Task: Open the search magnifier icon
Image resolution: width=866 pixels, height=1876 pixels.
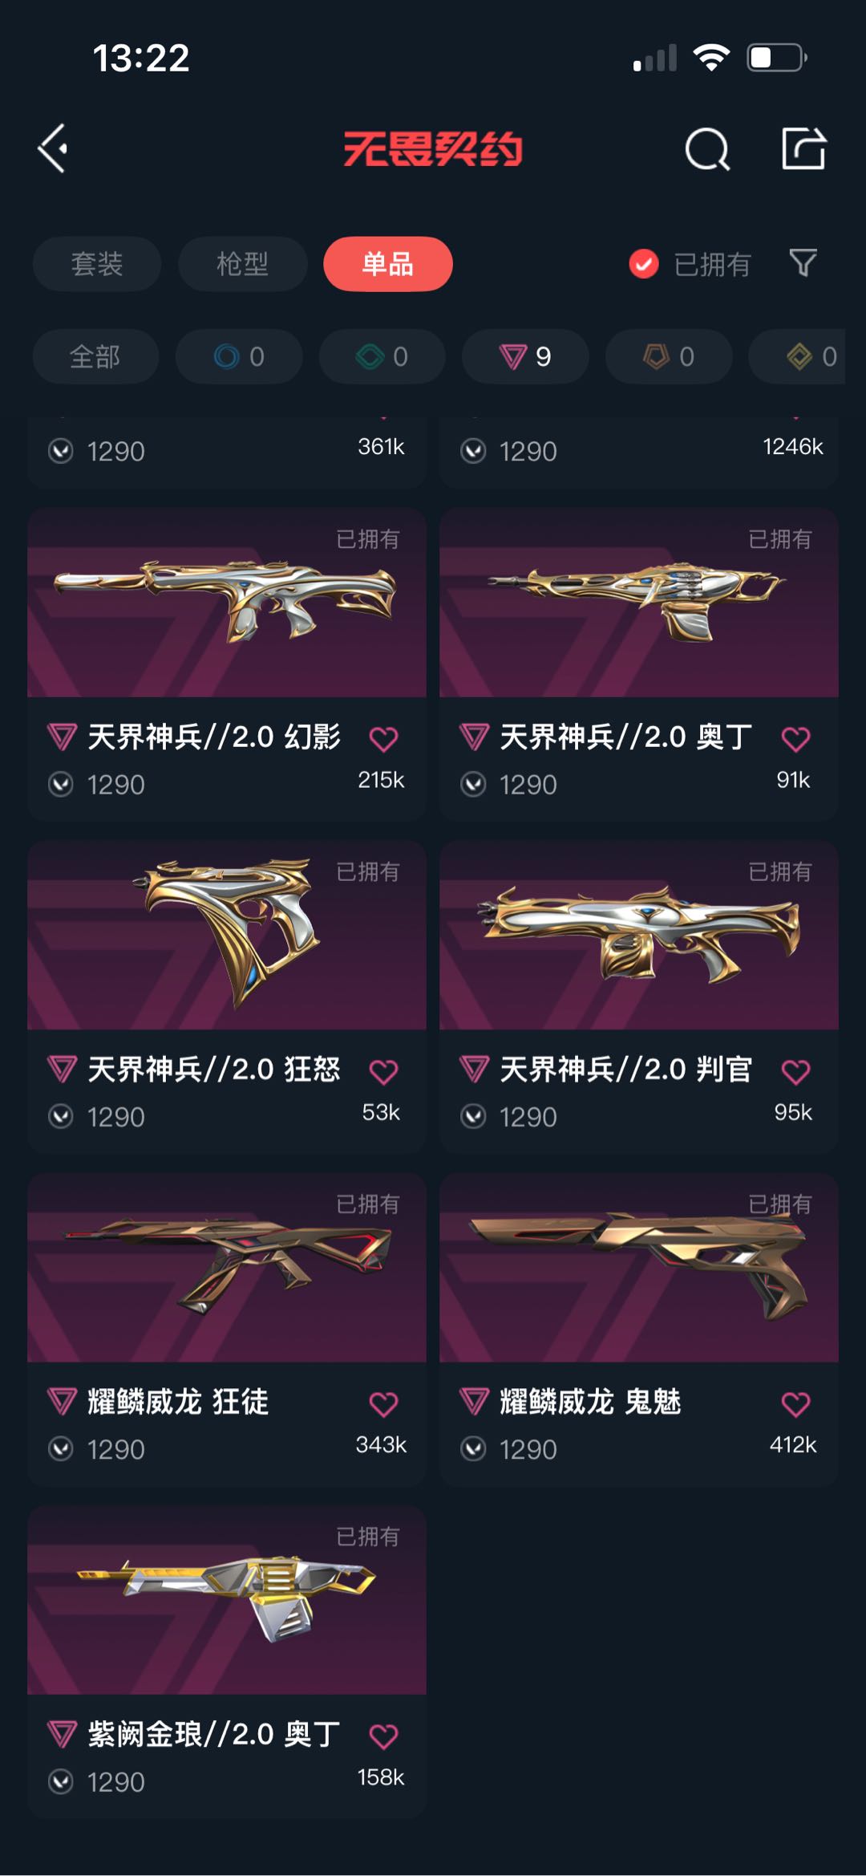Action: pyautogui.click(x=707, y=148)
